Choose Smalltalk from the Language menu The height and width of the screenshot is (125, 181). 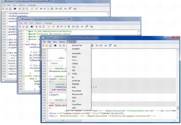point(79,49)
